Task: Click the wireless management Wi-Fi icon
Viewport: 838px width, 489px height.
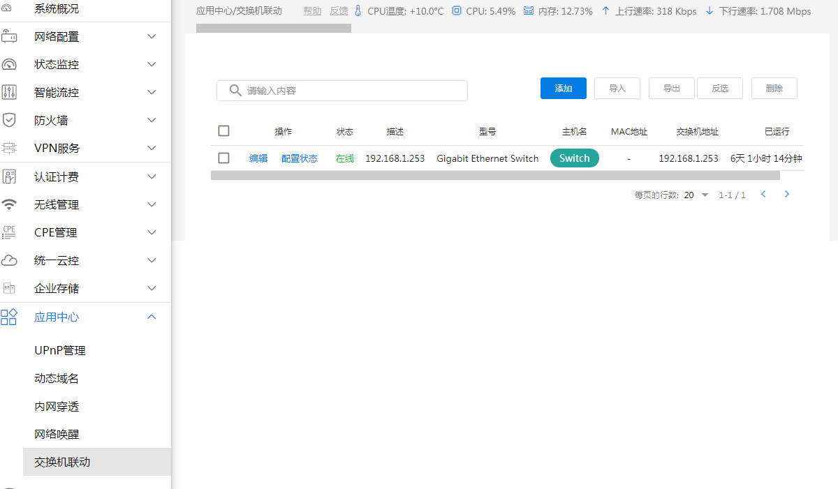Action: [9, 204]
